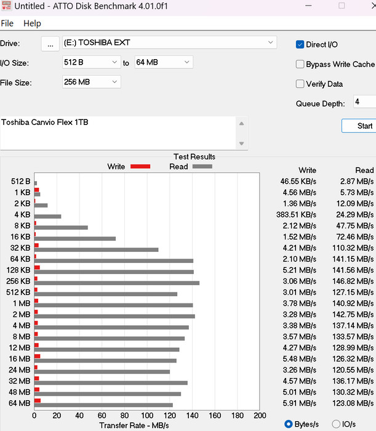Open the 64 MB maximum I/O size dropdown

164,62
